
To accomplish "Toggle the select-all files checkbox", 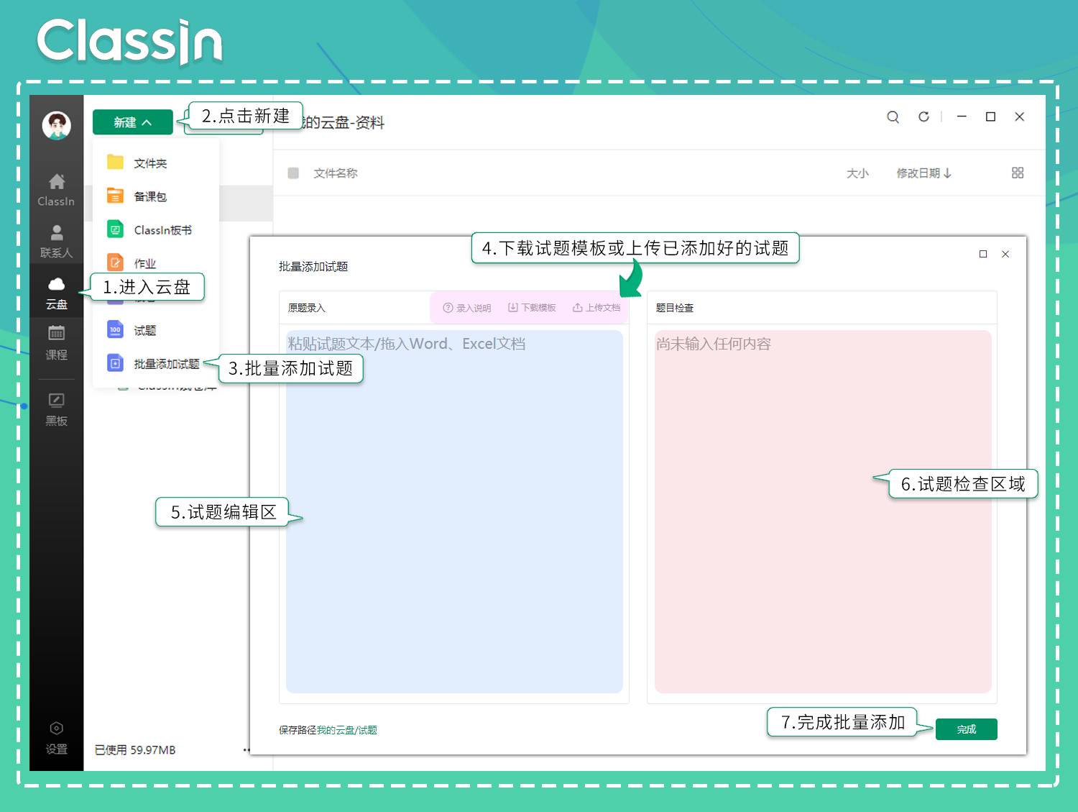I will [x=293, y=173].
